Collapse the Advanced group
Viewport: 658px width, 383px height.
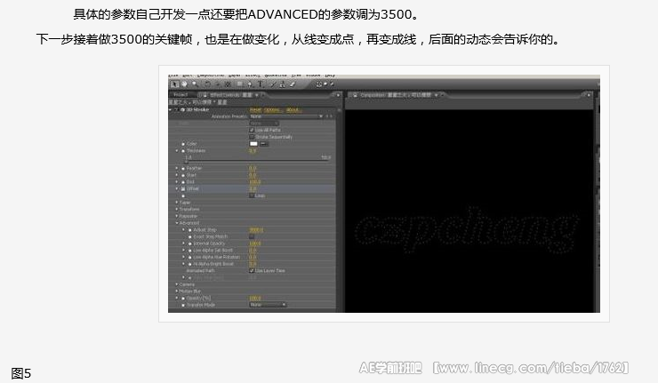177,223
